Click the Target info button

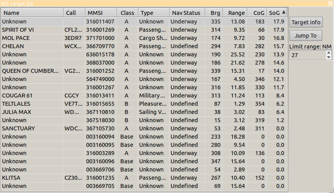click(306, 22)
